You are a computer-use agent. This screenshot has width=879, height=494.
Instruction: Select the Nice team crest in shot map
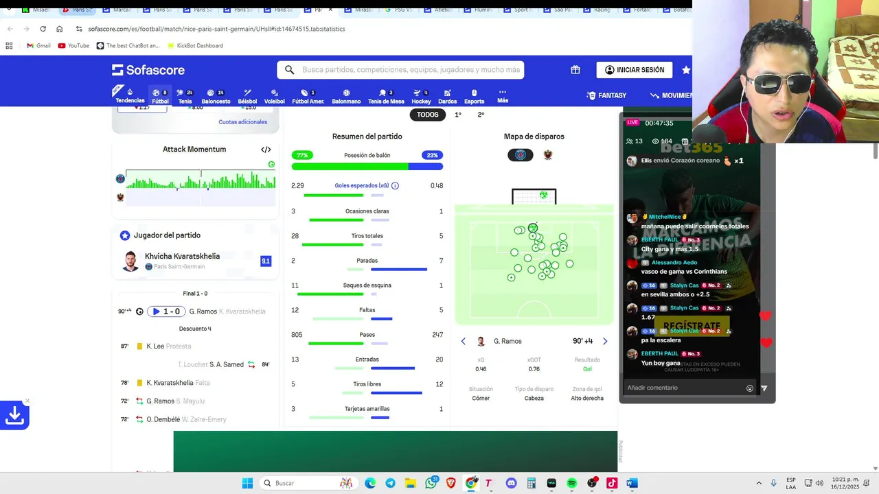pyautogui.click(x=548, y=155)
